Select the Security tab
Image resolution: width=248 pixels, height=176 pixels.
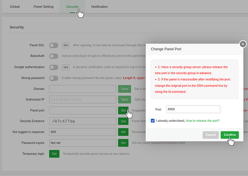(x=72, y=6)
